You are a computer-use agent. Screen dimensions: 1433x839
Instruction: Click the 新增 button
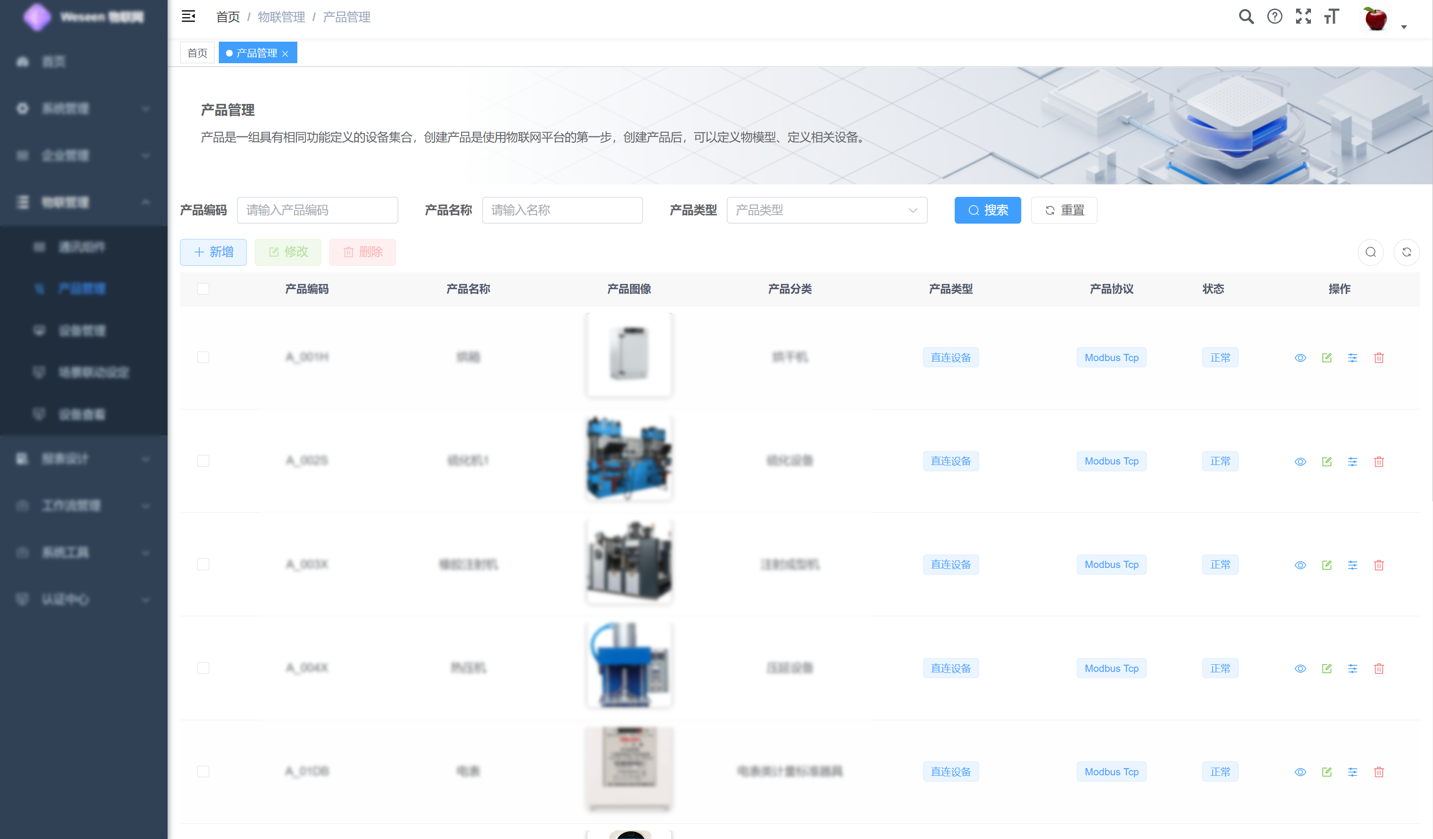point(213,252)
